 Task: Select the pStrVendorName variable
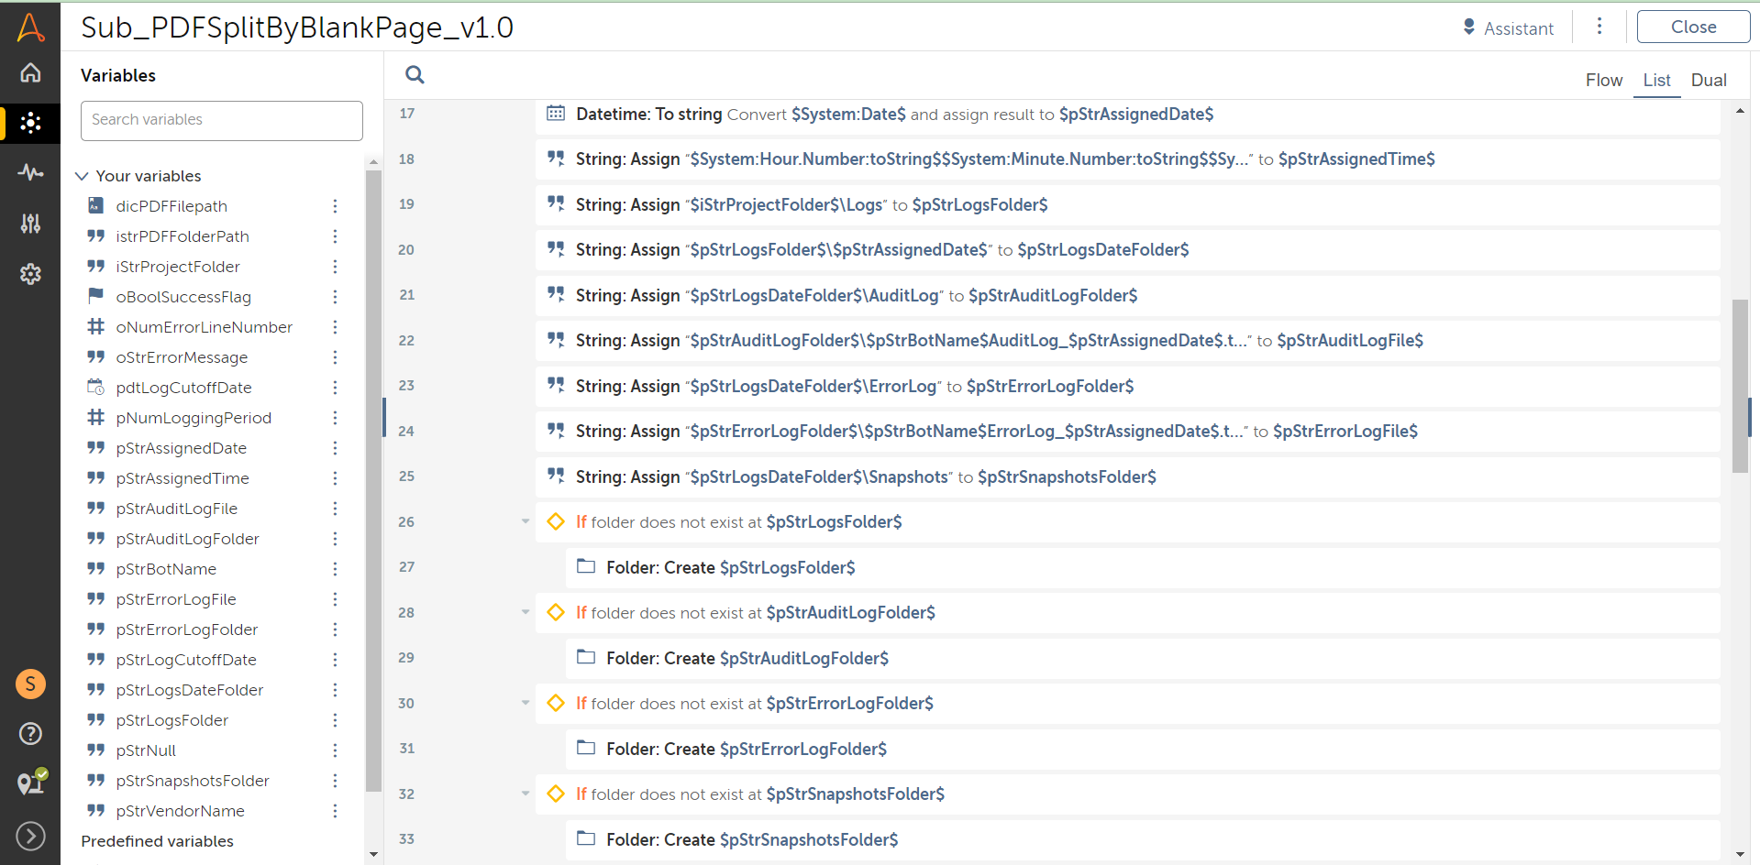click(180, 811)
